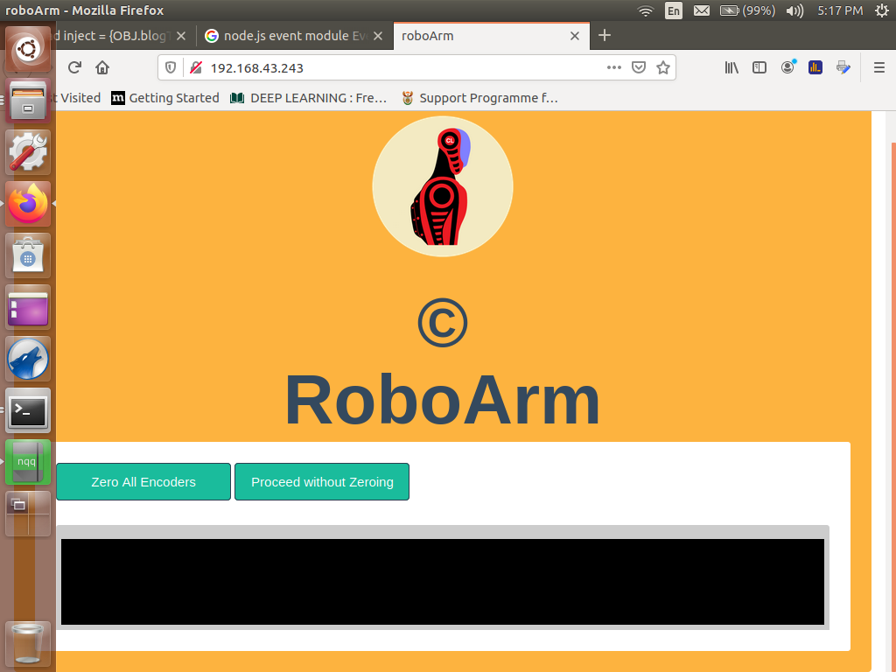Go to the Firefox home page
This screenshot has width=896, height=672.
click(102, 67)
